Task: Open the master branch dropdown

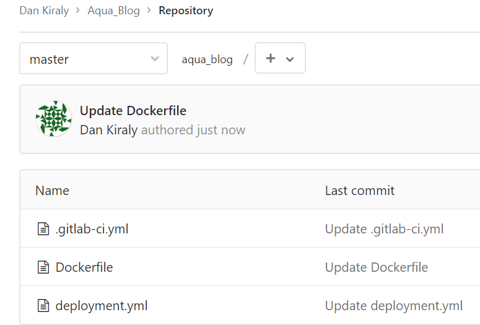Action: (93, 59)
